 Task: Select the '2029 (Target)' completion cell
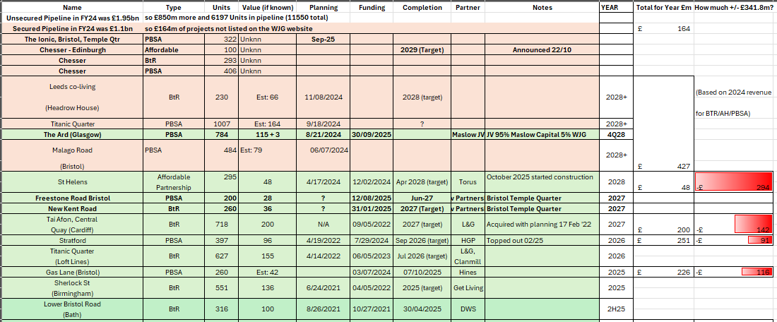pyautogui.click(x=422, y=49)
